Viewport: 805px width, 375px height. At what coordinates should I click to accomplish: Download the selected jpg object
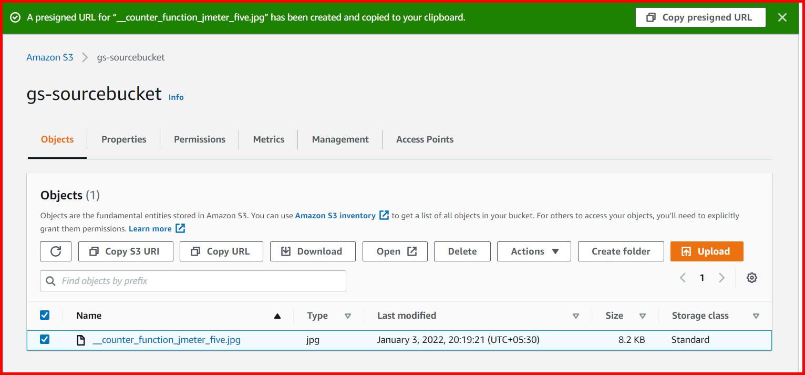[312, 251]
